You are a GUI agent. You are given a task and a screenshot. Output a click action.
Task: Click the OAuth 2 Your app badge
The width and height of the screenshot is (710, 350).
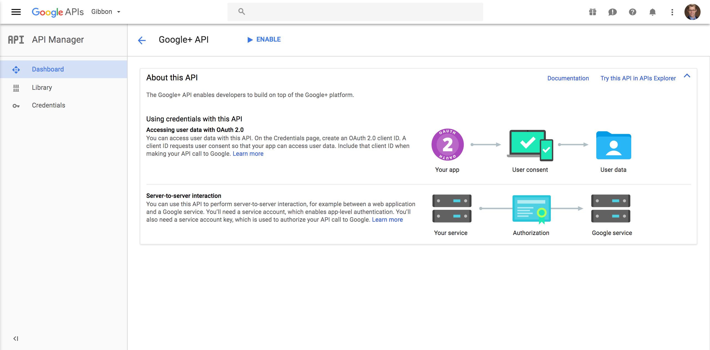pos(447,144)
